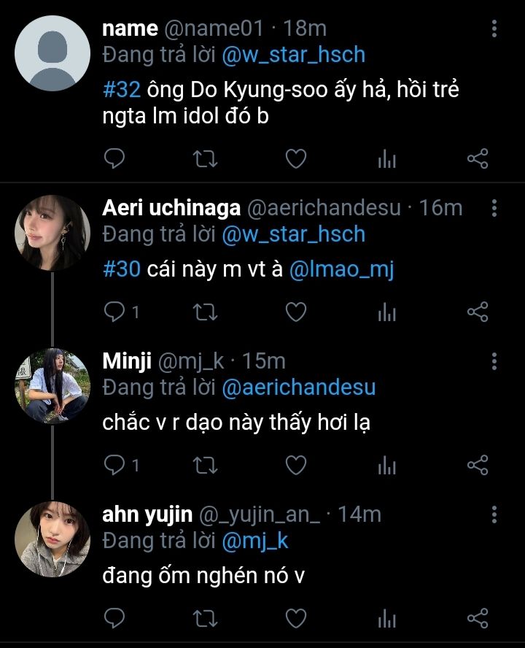Share Minji's reply tweet

point(477,465)
